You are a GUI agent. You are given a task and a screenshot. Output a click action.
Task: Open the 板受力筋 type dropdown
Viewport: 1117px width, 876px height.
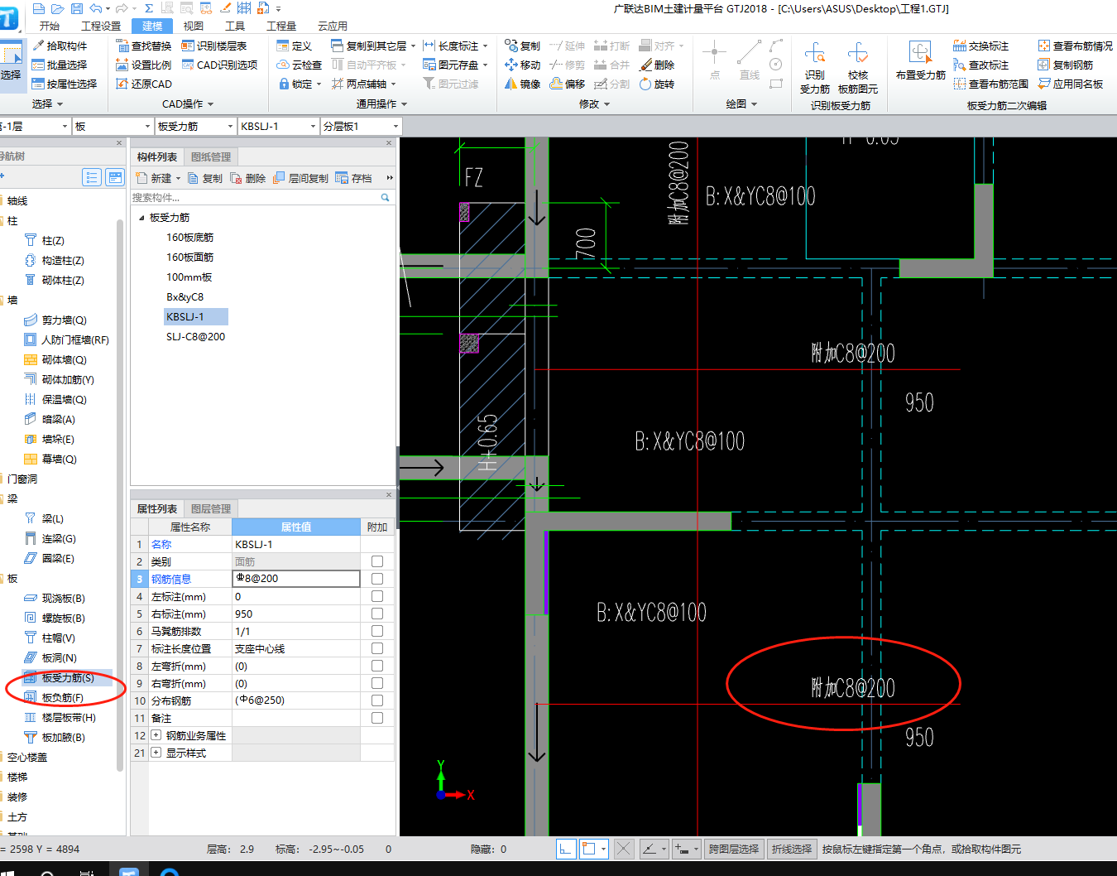[230, 127]
